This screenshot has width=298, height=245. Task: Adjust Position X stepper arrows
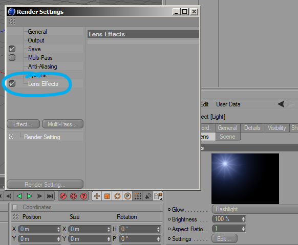(x=58, y=229)
